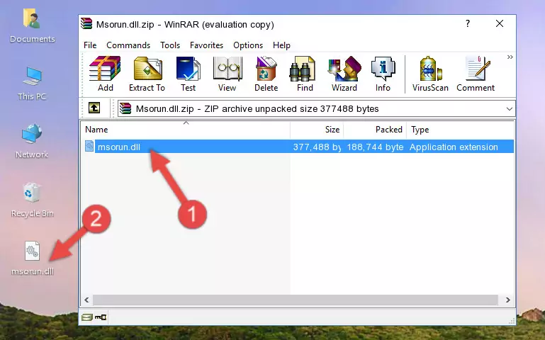545x340 pixels.
Task: Start VirusScan on the archive
Action: pos(430,74)
